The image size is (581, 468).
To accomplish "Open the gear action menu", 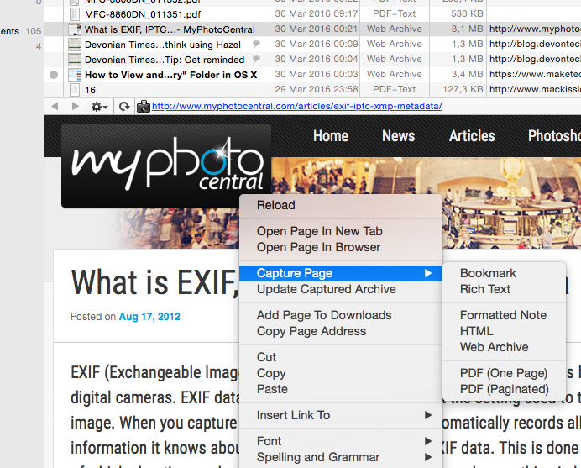I will pyautogui.click(x=100, y=107).
